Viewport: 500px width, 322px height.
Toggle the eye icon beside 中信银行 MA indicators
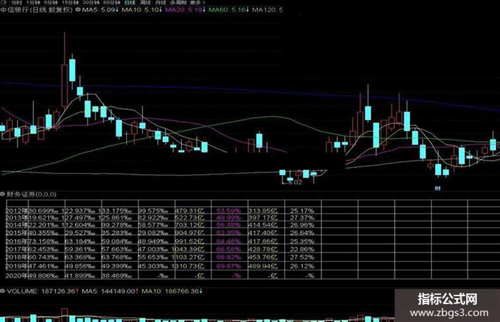point(78,10)
